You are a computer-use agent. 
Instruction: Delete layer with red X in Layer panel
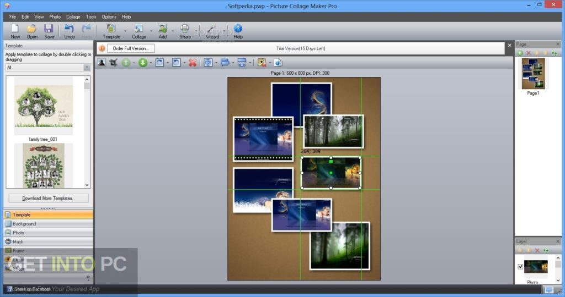pos(537,250)
